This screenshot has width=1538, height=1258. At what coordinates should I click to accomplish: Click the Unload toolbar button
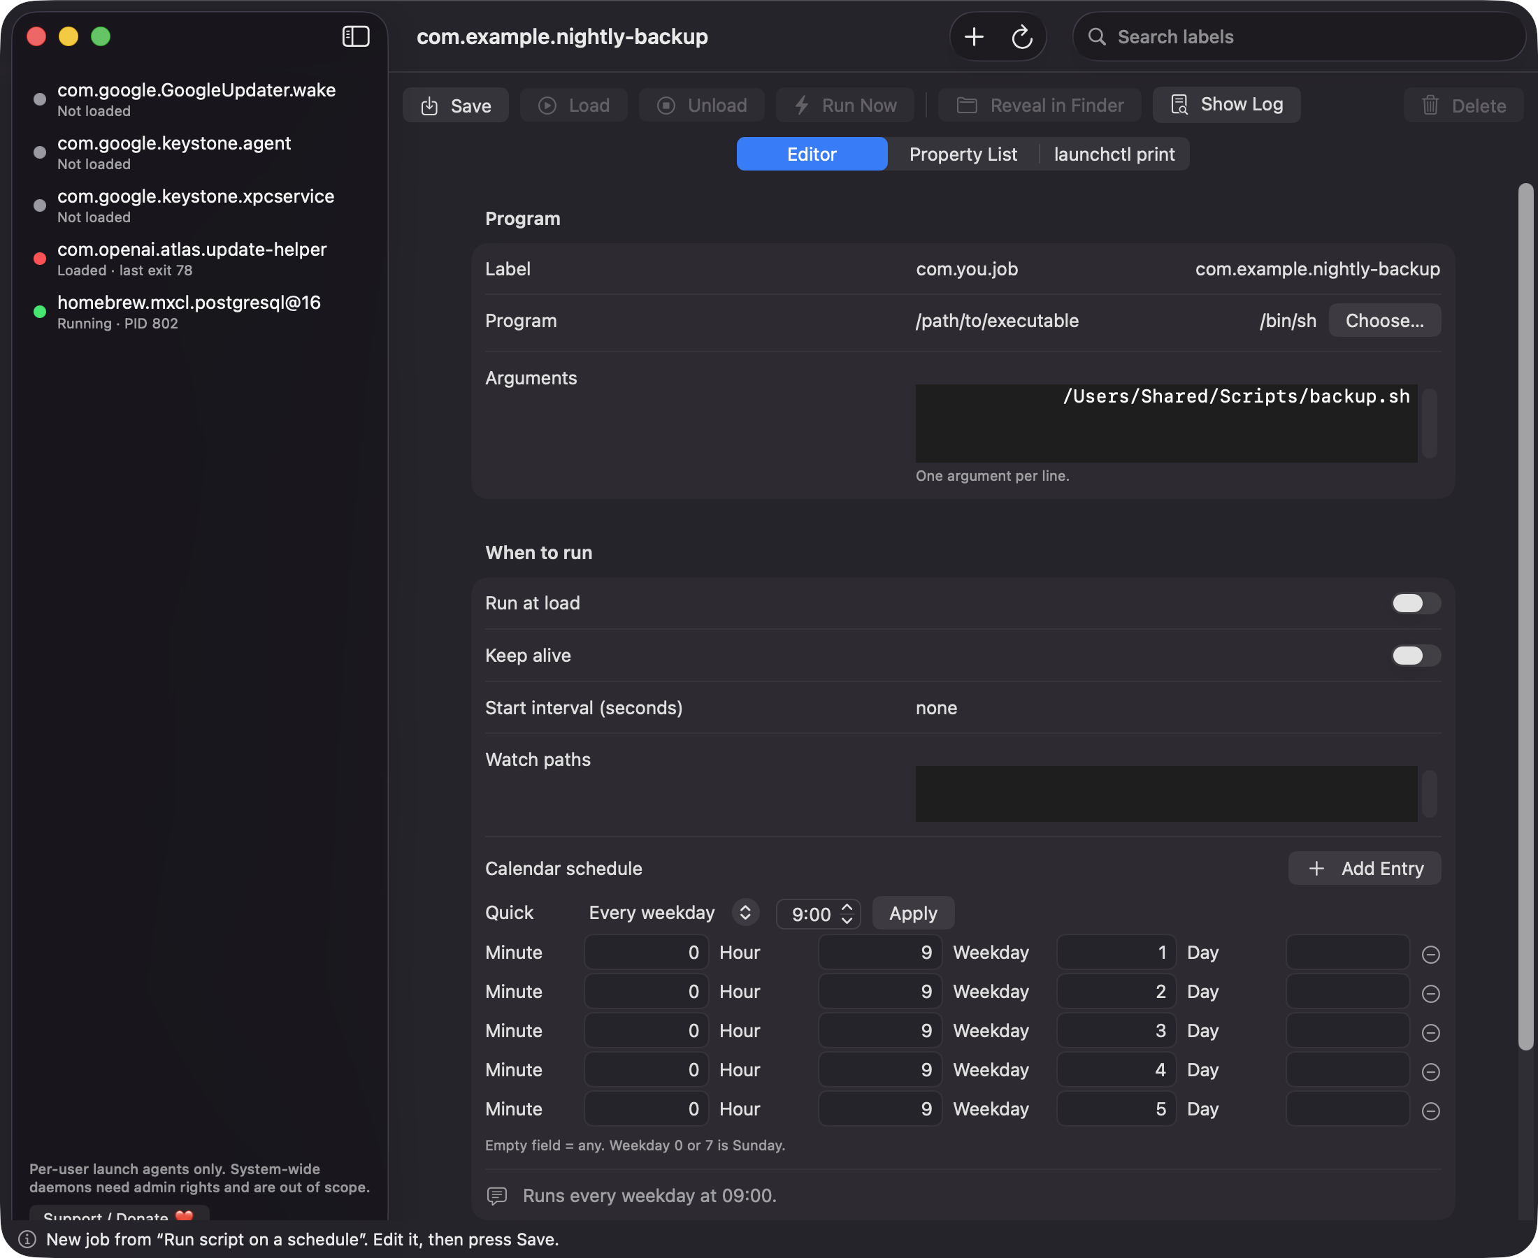coord(702,105)
